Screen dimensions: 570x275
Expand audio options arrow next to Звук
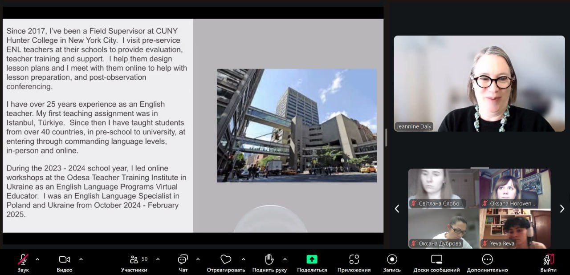point(37,259)
